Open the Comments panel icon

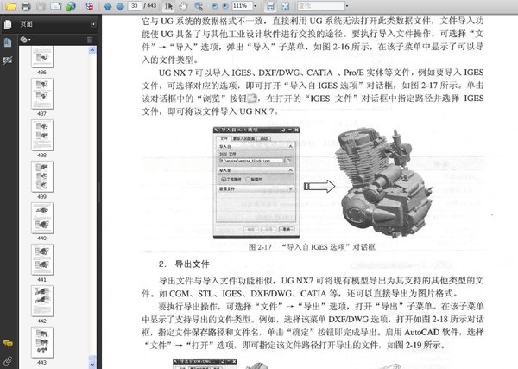8,343
